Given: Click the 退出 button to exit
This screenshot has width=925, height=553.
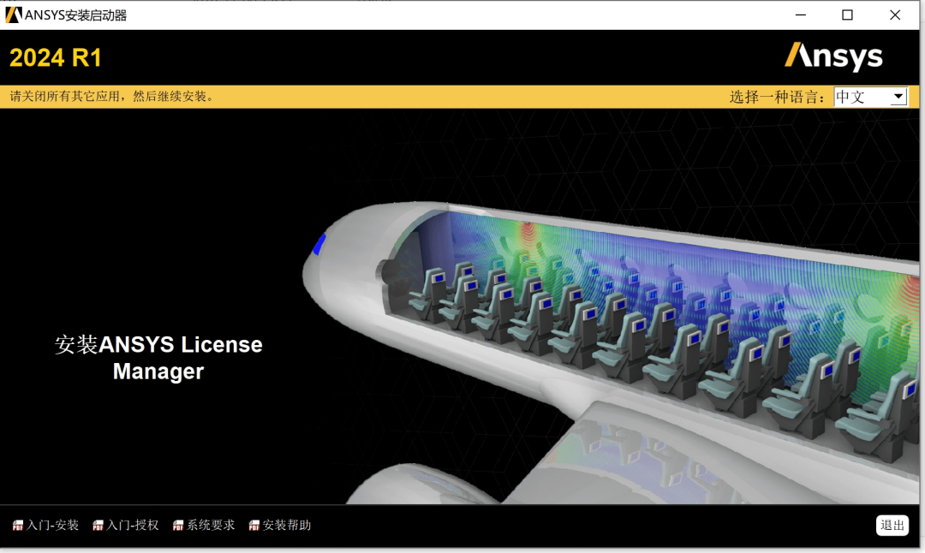Looking at the screenshot, I should click(891, 525).
